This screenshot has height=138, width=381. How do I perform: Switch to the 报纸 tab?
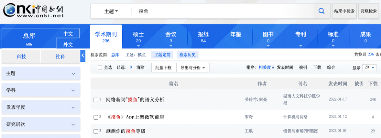click(204, 37)
